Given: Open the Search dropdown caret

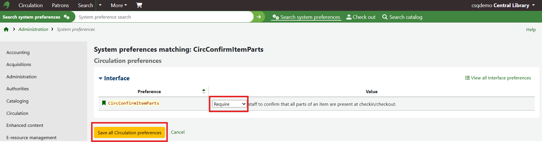Looking at the screenshot, I should click(100, 5).
